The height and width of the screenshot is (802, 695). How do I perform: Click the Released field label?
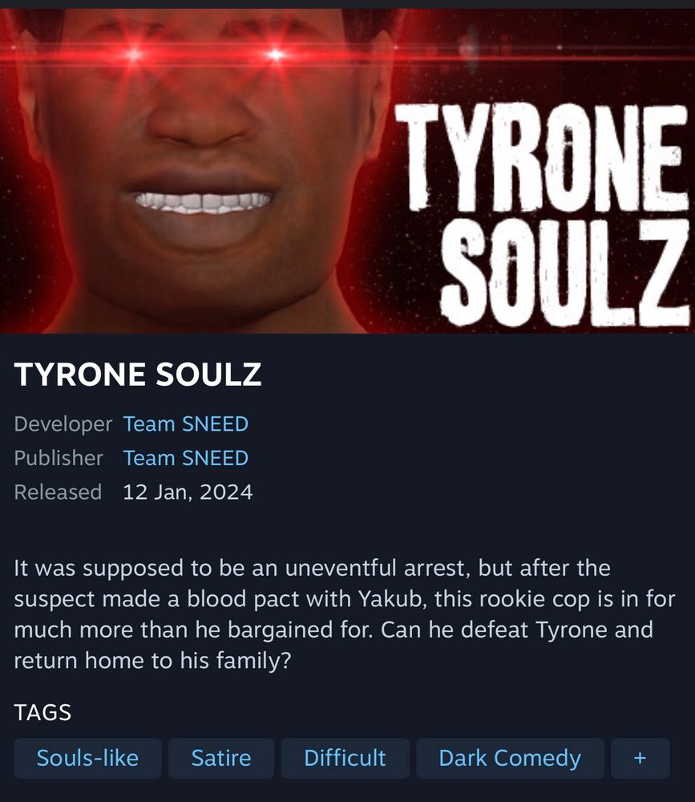(58, 492)
